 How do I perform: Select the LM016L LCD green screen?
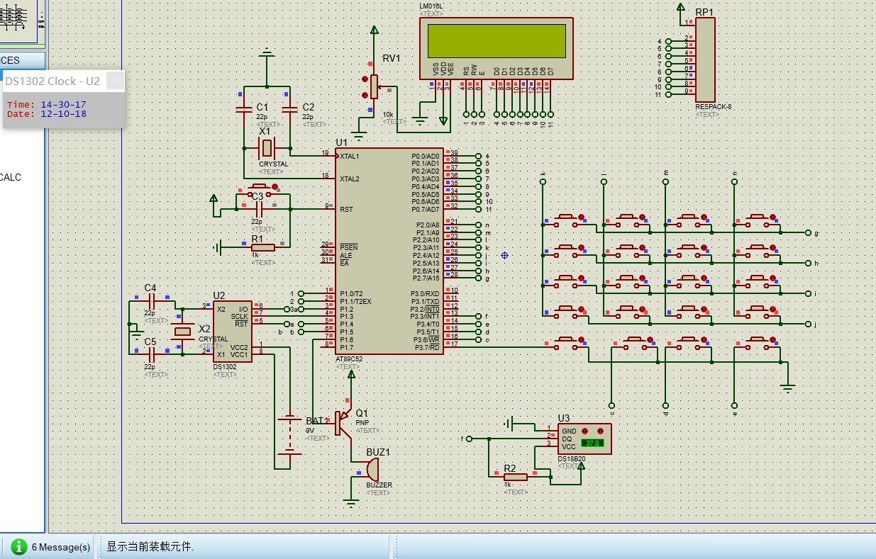coord(495,41)
